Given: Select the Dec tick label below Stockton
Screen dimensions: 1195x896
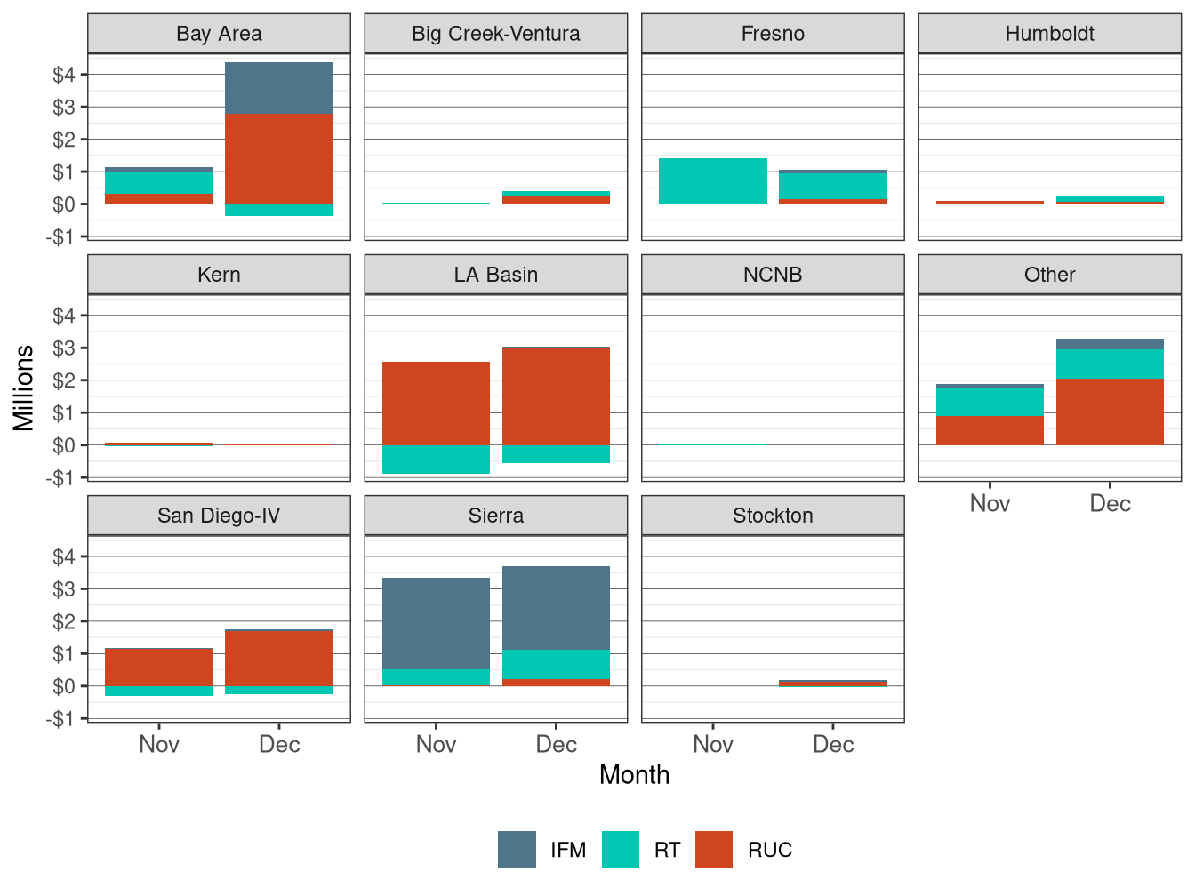Looking at the screenshot, I should (834, 745).
